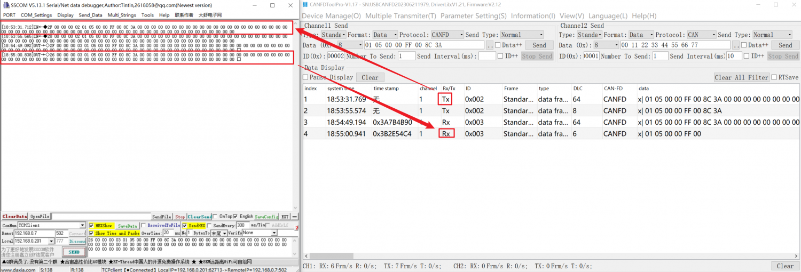
Task: Open Channel1 Protocol CANFD dropdown
Action: coord(461,35)
